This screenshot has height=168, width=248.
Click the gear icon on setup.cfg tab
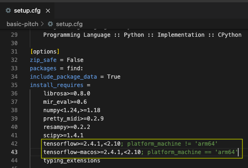coord(8,11)
